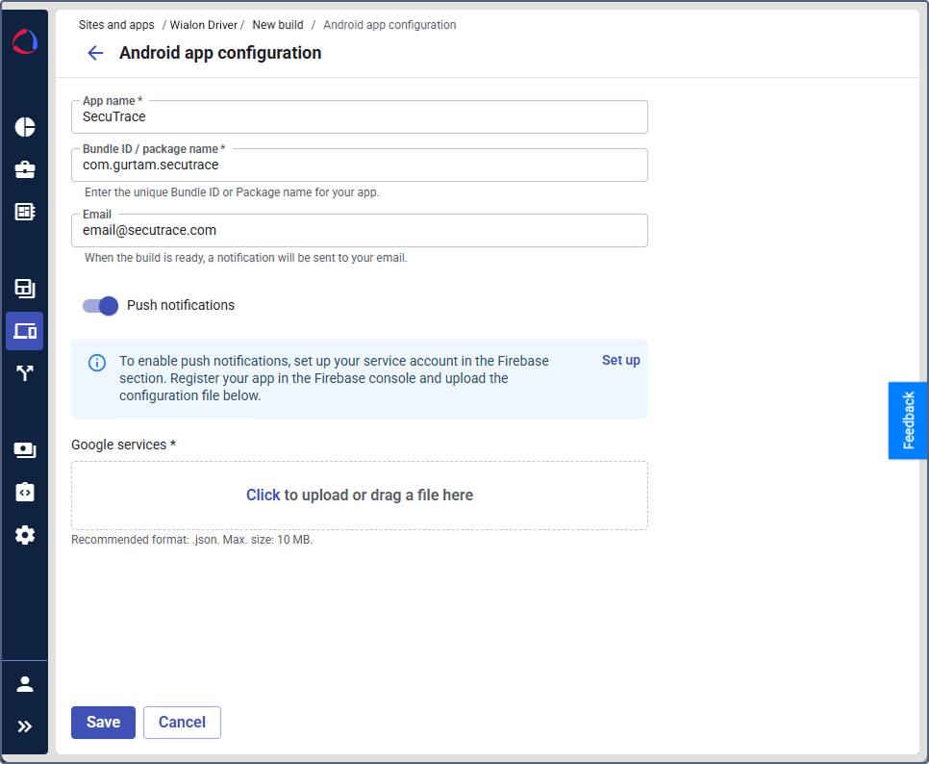
Task: Open the grid table icon in the sidebar
Action: [25, 212]
